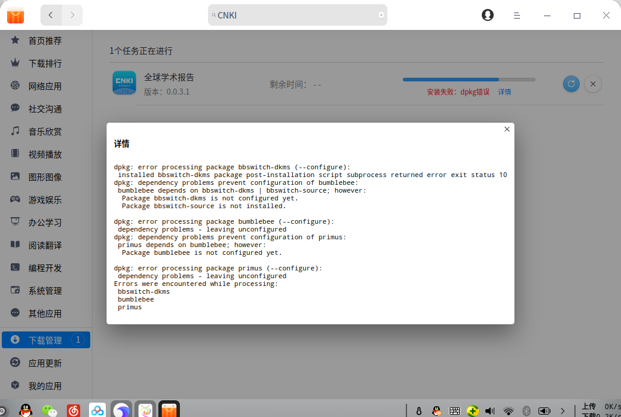Open 下载排行 category

pyautogui.click(x=46, y=63)
